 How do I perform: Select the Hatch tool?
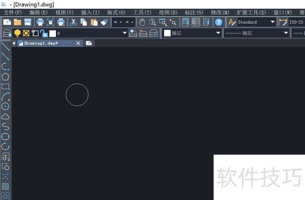pyautogui.click(x=5, y=186)
